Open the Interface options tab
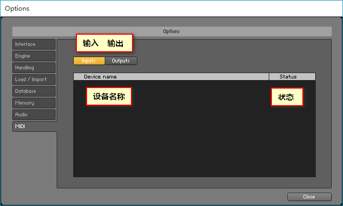Image resolution: width=343 pixels, height=206 pixels. pyautogui.click(x=34, y=44)
